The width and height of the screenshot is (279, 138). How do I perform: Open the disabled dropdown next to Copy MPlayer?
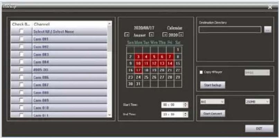click(257, 72)
